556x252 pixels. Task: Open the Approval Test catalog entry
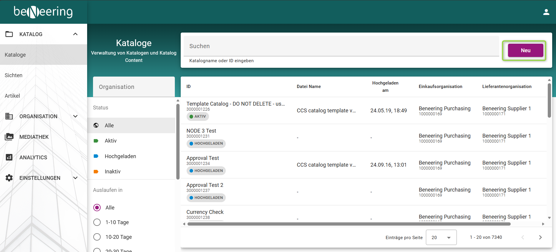tap(203, 158)
